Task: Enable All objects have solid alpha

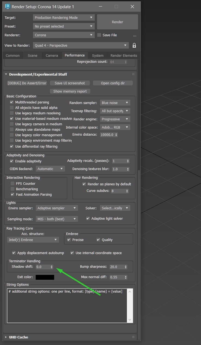Action: tap(12, 108)
